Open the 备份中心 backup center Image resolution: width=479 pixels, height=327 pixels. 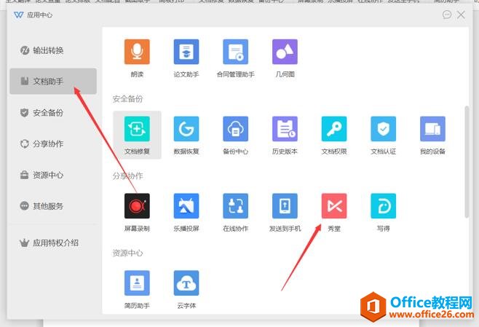[235, 129]
